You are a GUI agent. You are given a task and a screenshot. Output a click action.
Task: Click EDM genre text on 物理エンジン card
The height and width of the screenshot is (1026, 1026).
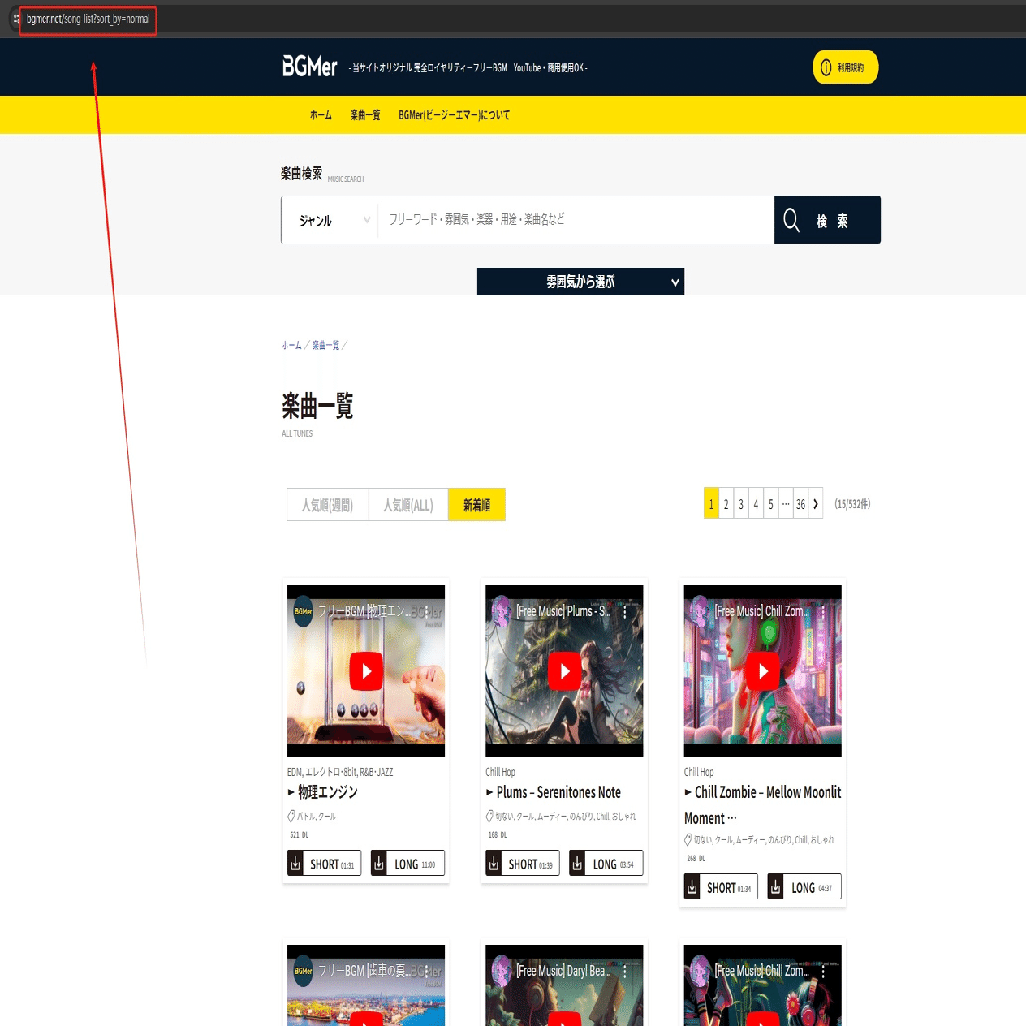pos(294,772)
